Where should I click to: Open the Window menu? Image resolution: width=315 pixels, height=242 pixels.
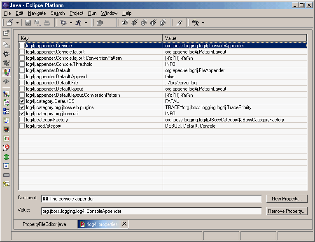tap(109, 13)
